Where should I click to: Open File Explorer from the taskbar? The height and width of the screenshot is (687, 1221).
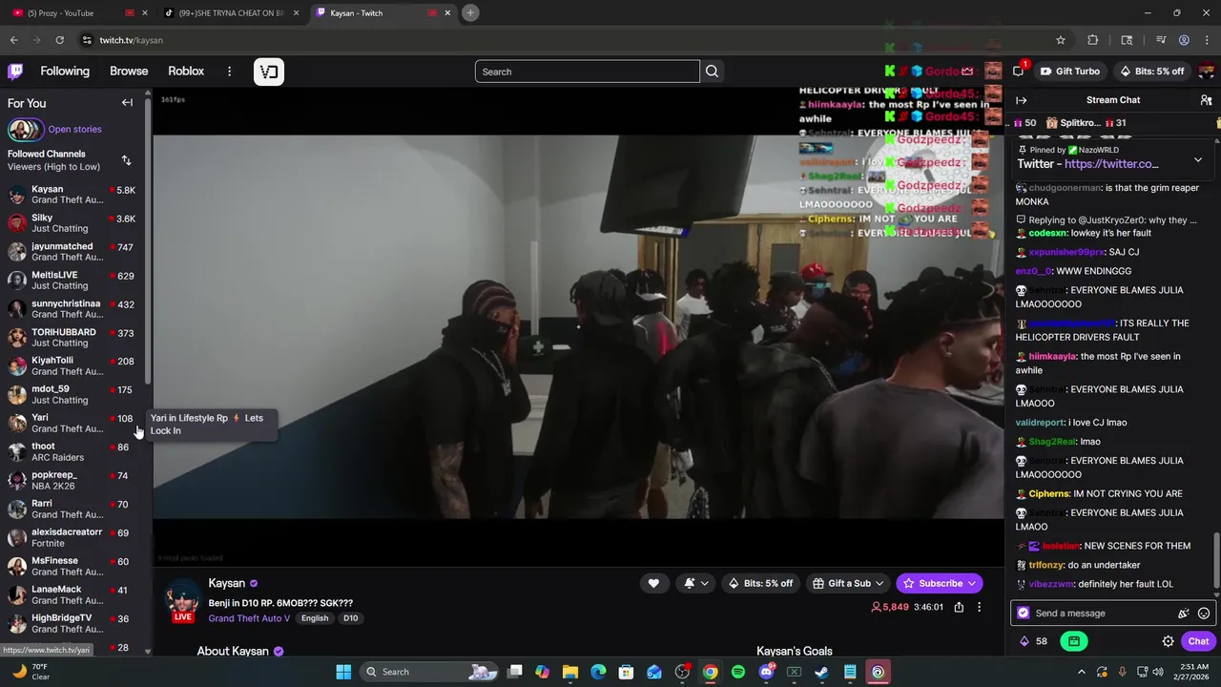click(569, 672)
